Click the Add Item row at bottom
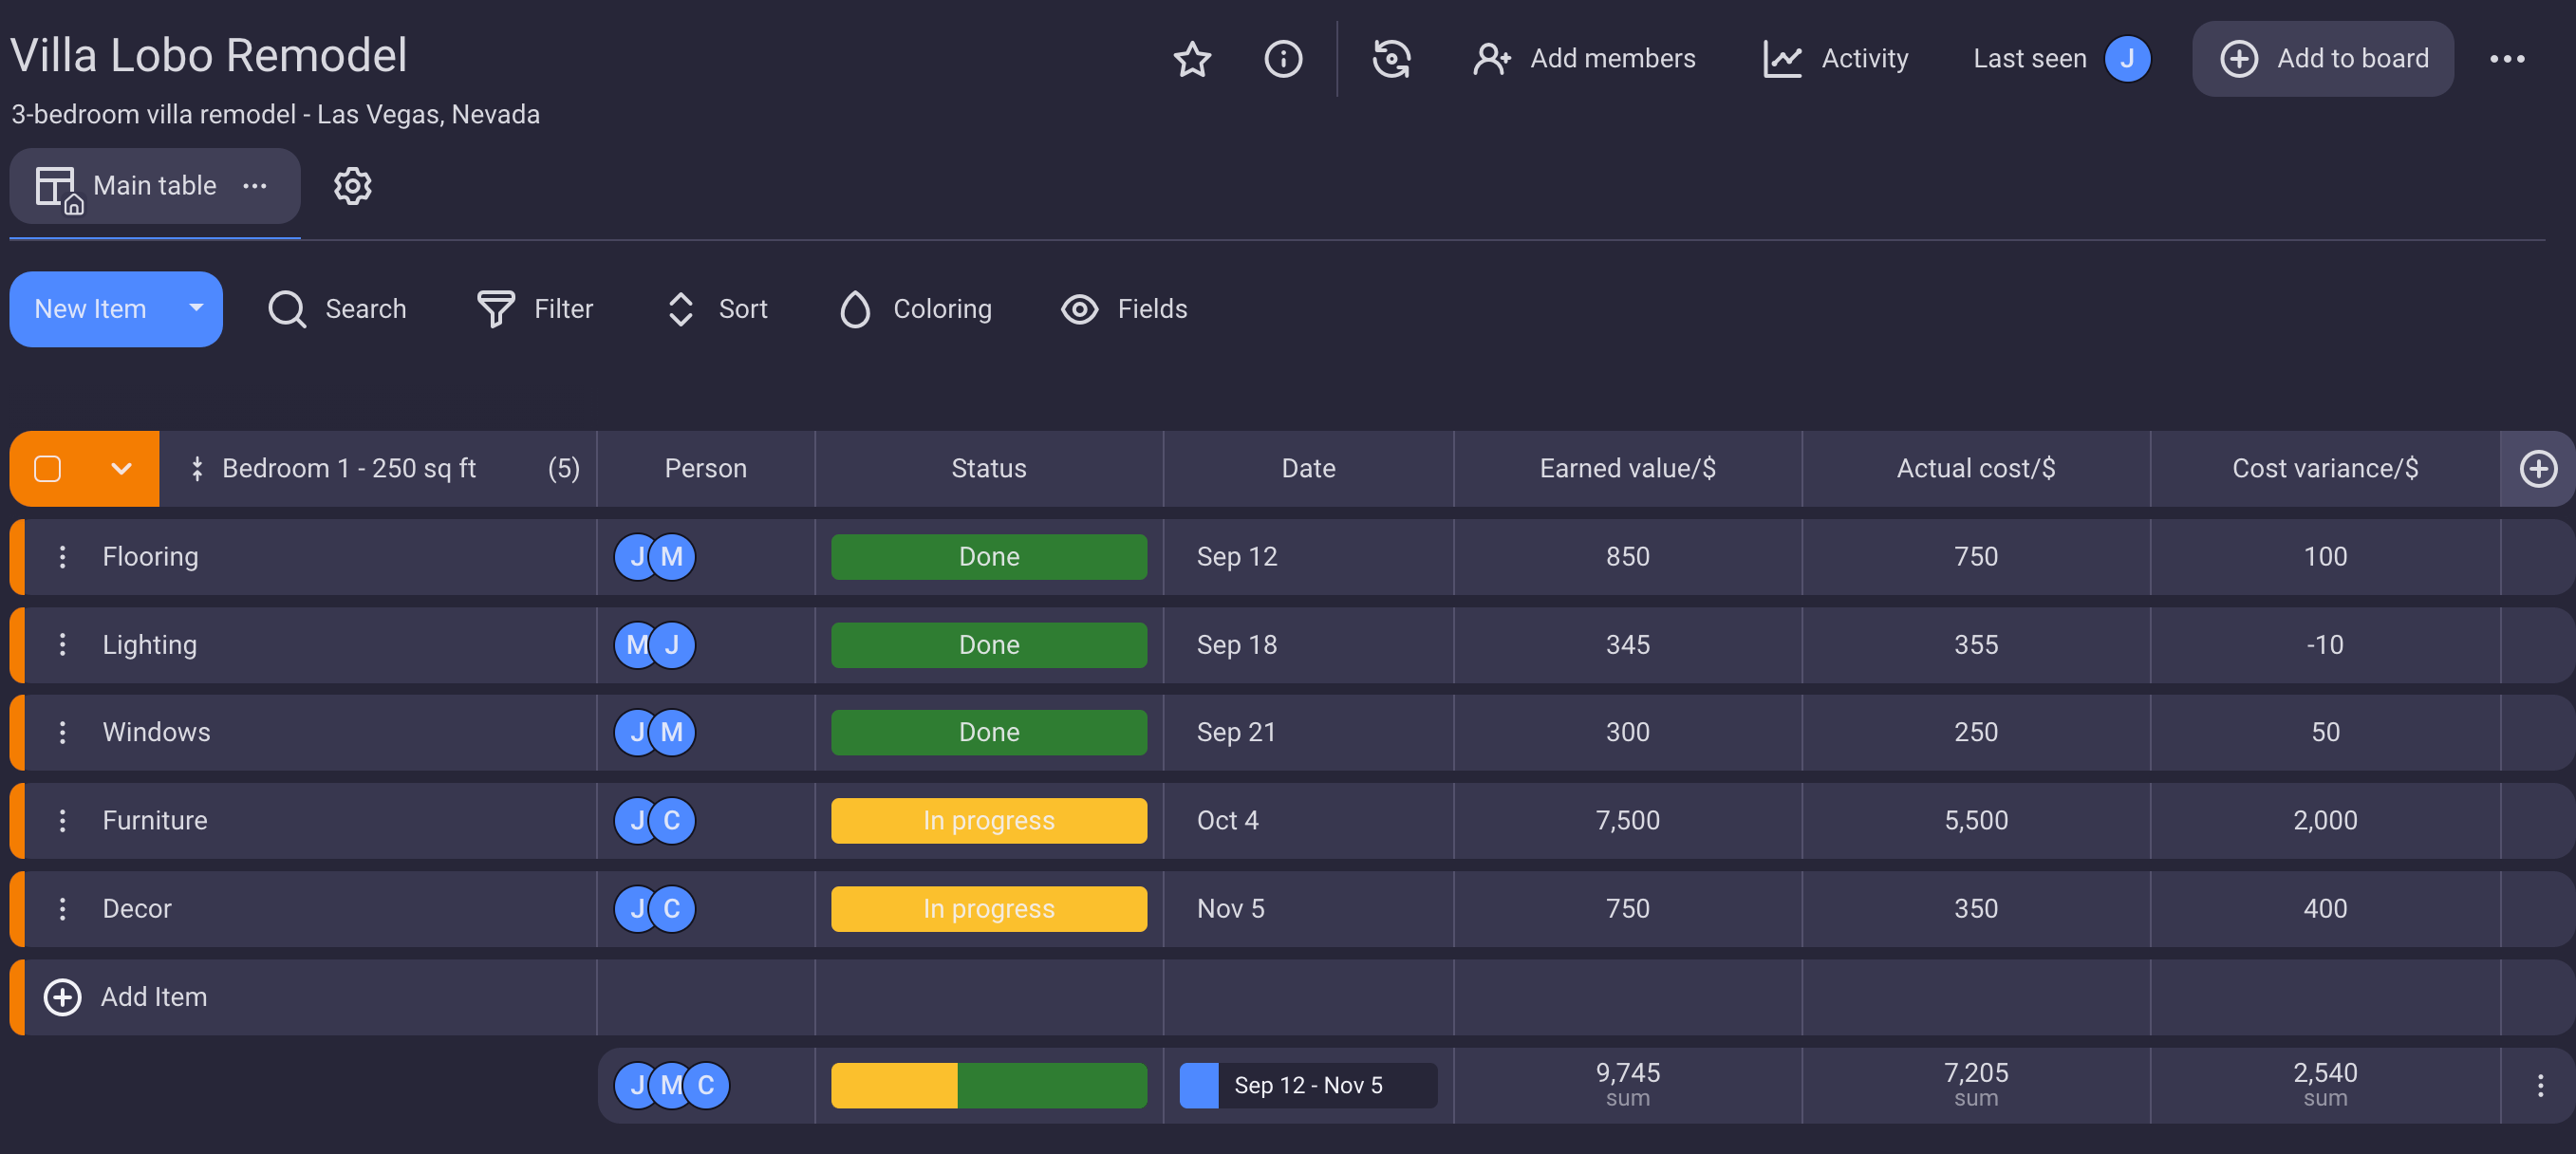2576x1154 pixels. pos(153,995)
